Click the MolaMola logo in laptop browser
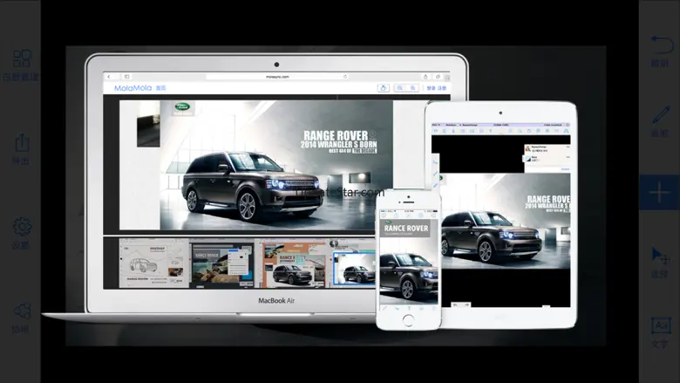Screen dimensions: 680x383 click(133, 88)
